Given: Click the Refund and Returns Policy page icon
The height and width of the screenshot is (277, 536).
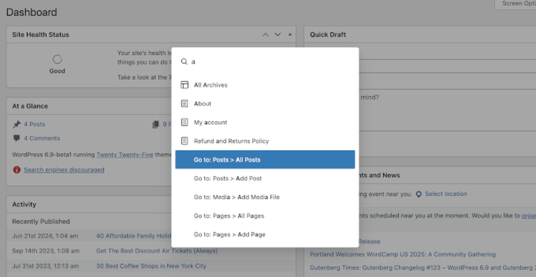Looking at the screenshot, I should [184, 141].
